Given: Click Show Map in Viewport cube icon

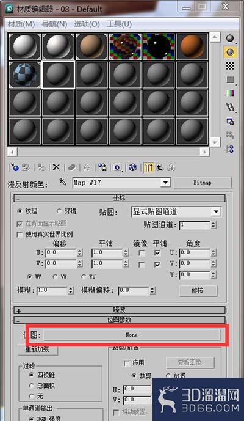Looking at the screenshot, I should tap(132, 167).
